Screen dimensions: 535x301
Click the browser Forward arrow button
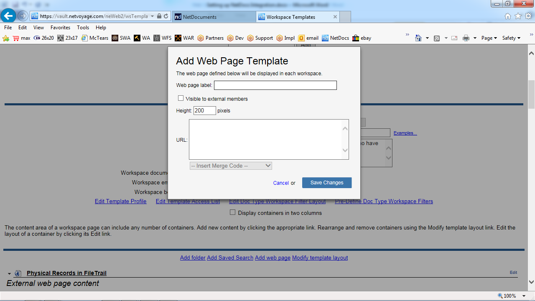click(23, 16)
